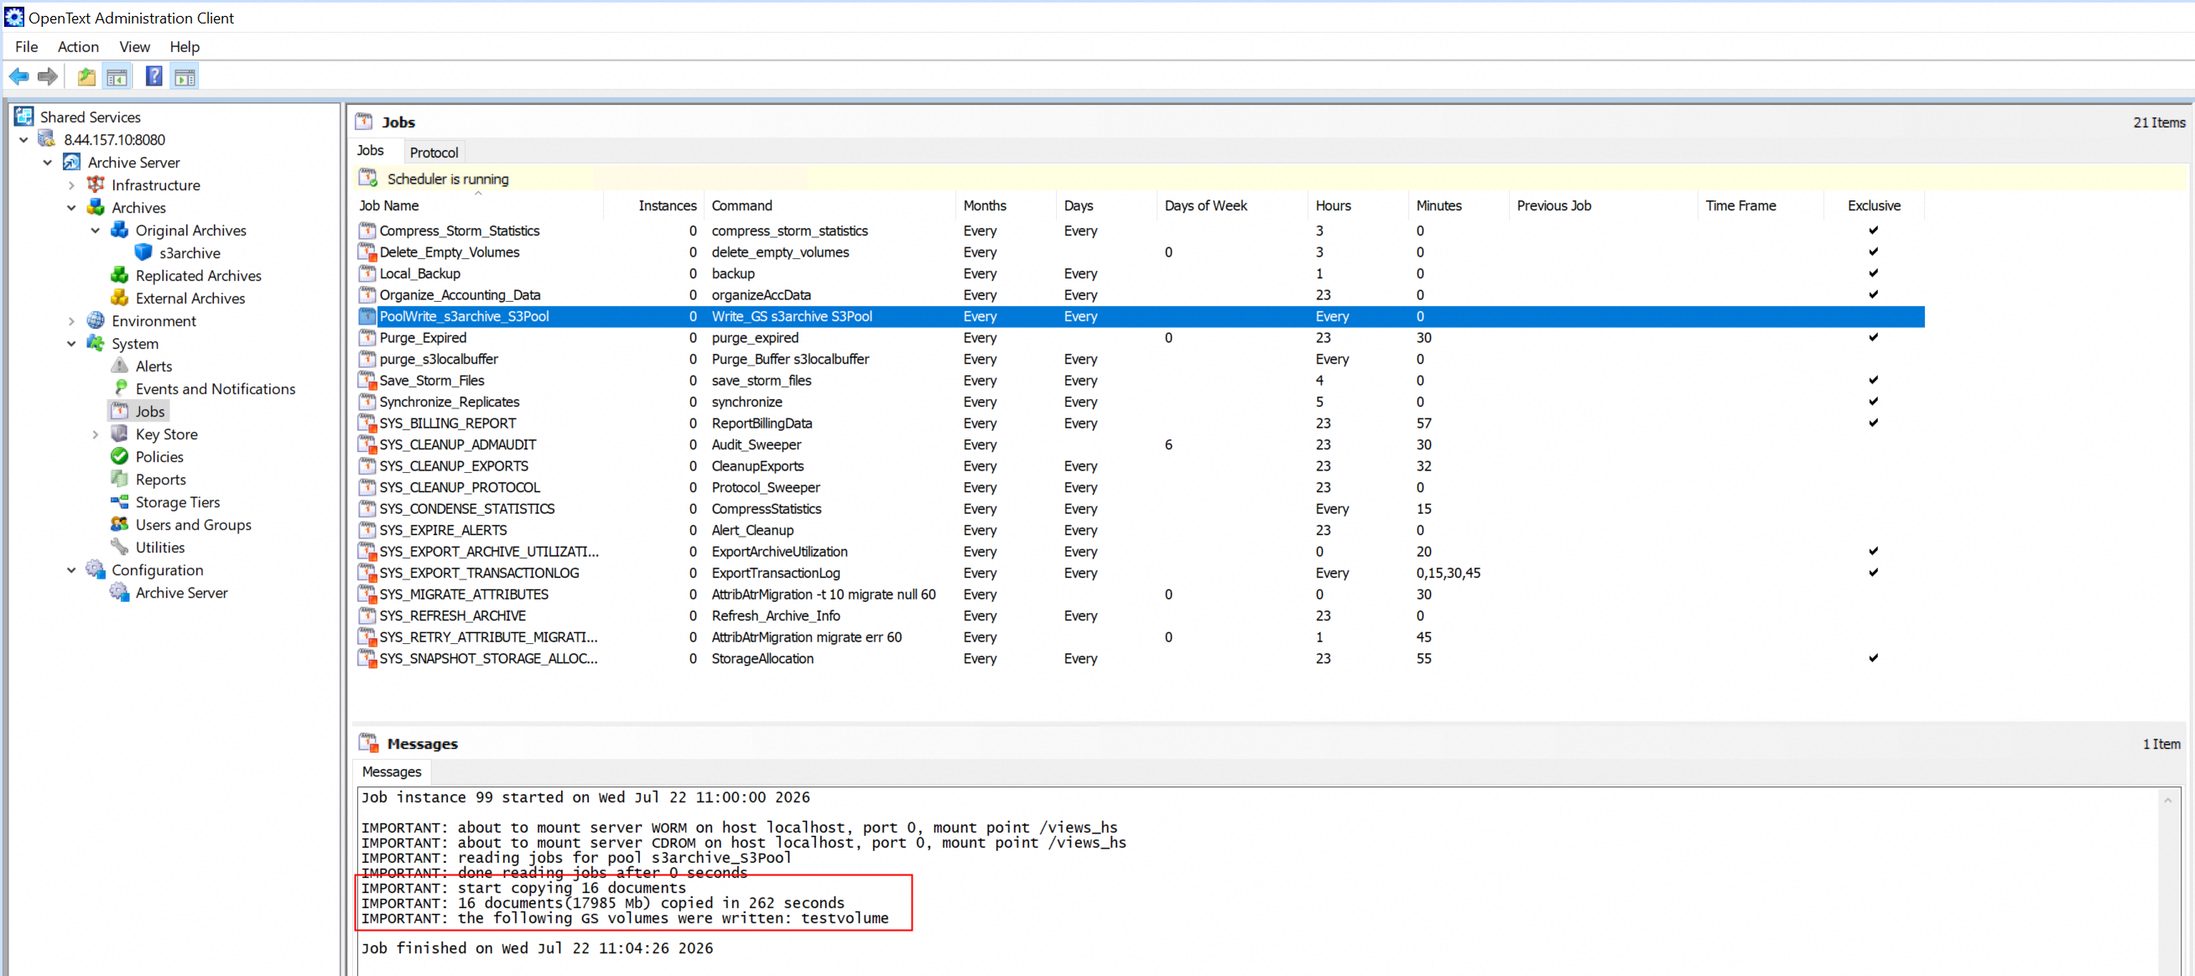This screenshot has height=976, width=2195.
Task: Collapse the Archives tree node
Action: 71,208
